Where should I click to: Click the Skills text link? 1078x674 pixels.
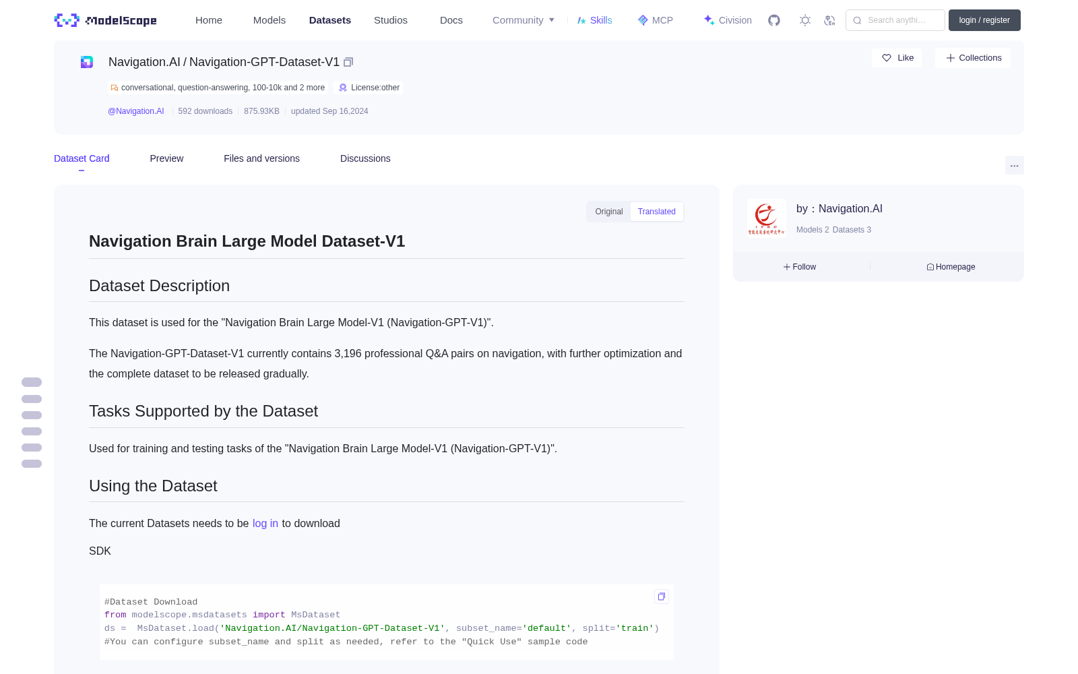pyautogui.click(x=601, y=20)
